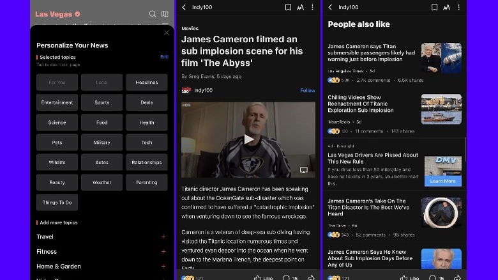Add the Home & Garden topic with plus

163,267
